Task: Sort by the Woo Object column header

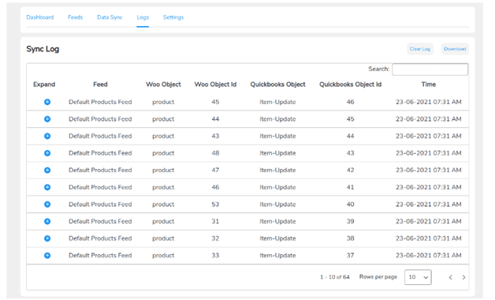Action: [x=163, y=84]
